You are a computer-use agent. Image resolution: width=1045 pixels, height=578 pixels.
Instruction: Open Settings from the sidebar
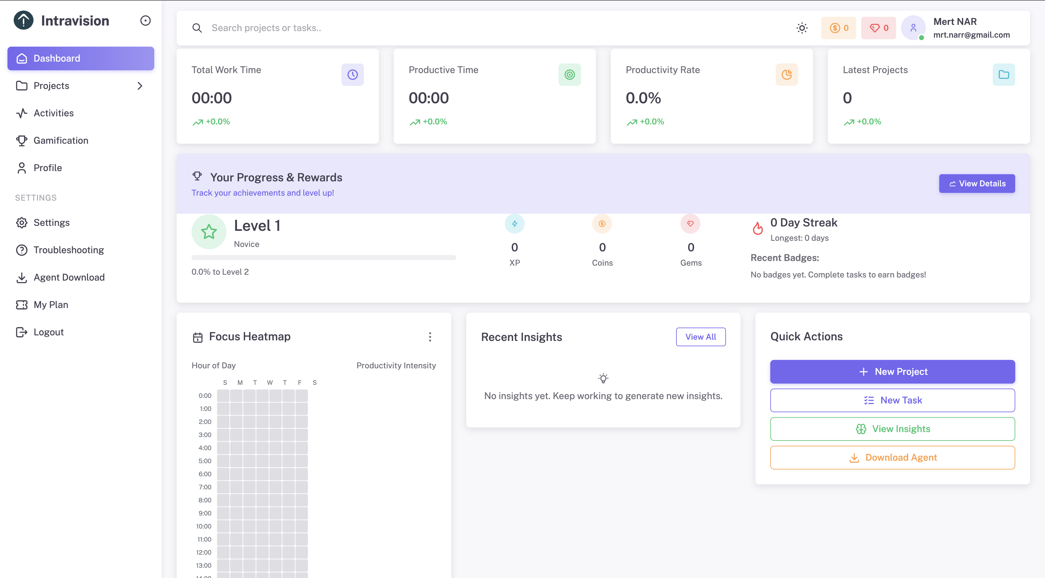coord(52,222)
